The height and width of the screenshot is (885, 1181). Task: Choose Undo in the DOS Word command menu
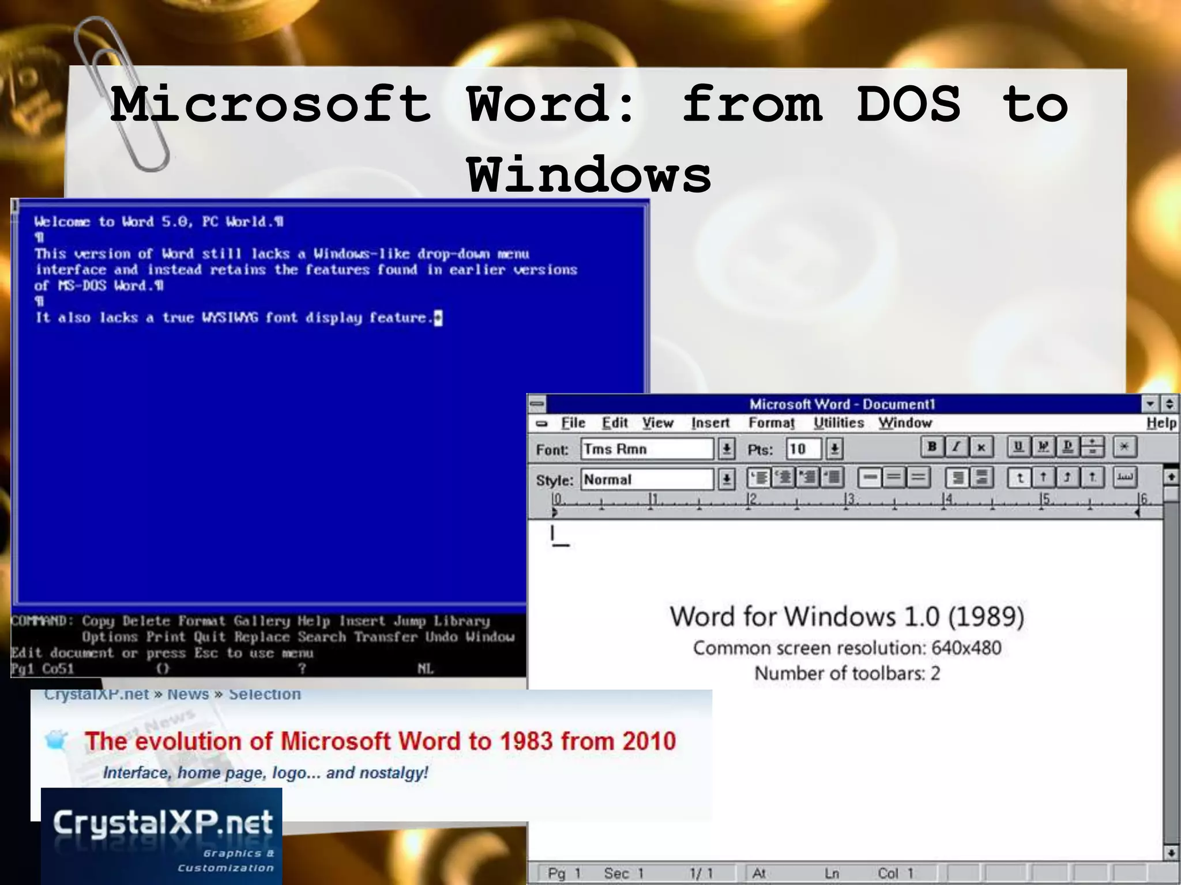click(x=442, y=637)
